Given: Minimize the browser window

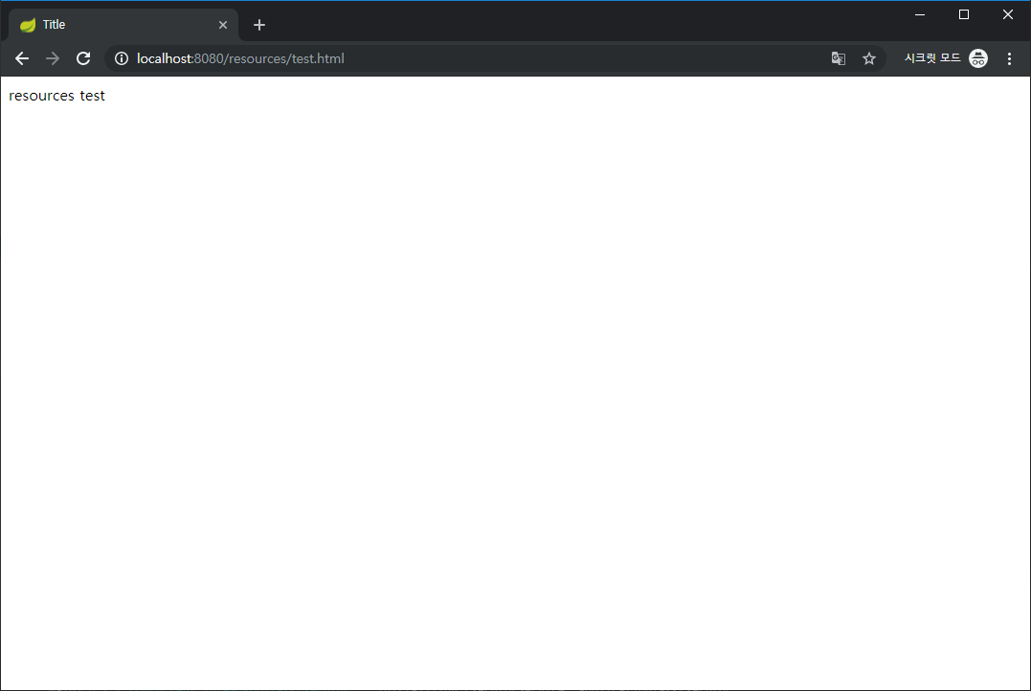Looking at the screenshot, I should pos(920,14).
